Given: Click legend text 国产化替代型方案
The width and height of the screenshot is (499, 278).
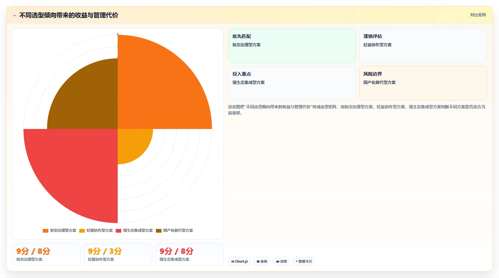Looking at the screenshot, I should point(178,230).
